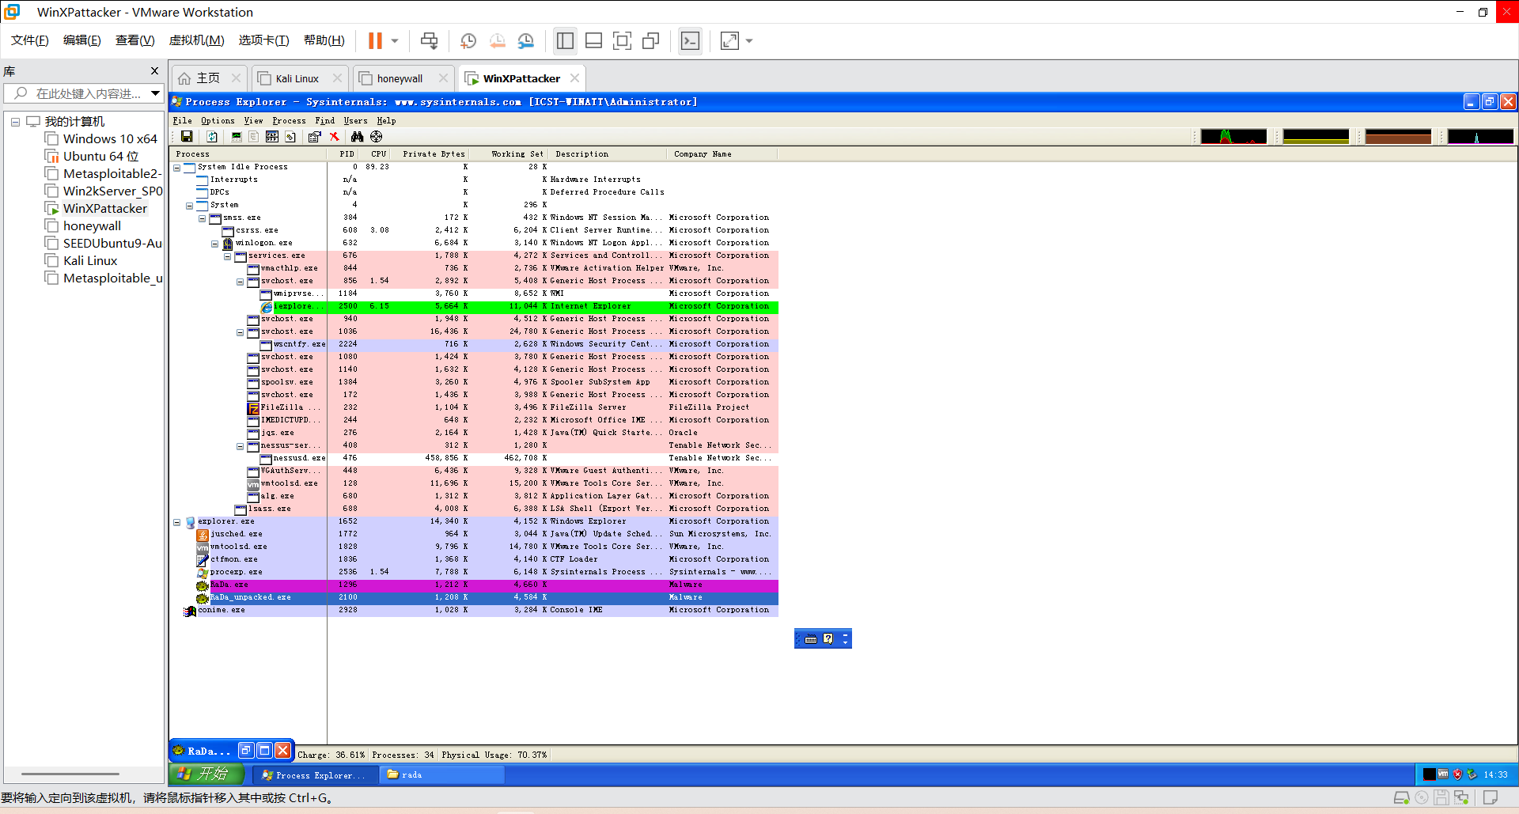Click the orange physical memory history graph
The height and width of the screenshot is (814, 1519).
pos(1398,137)
